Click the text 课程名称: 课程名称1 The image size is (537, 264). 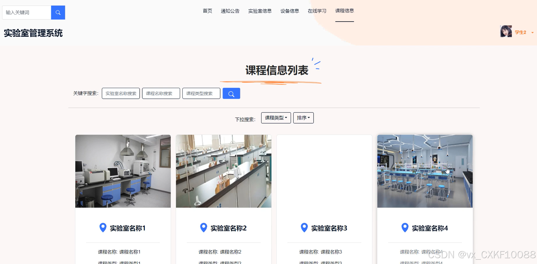[119, 252]
